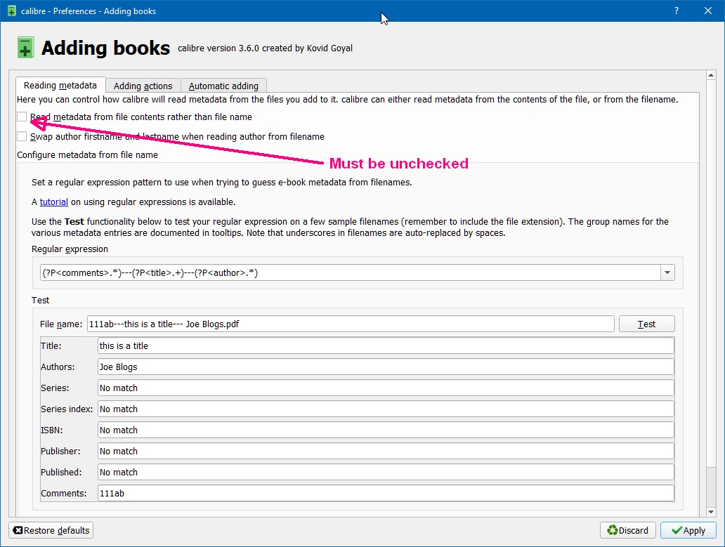Viewport: 725px width, 547px height.
Task: Open the regular expressions tutorial link
Action: 53,202
